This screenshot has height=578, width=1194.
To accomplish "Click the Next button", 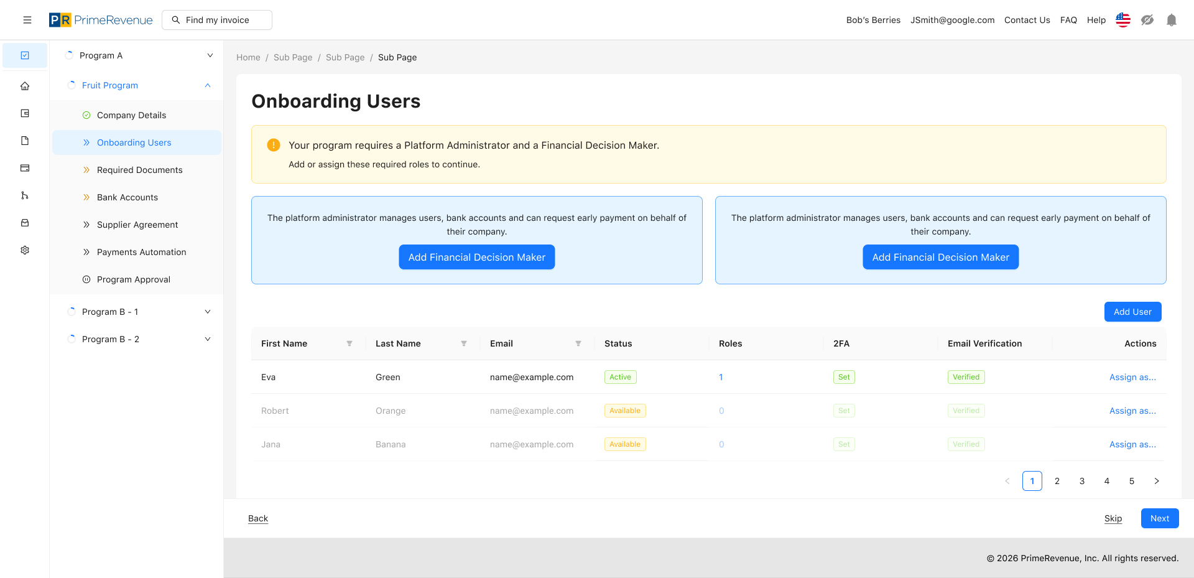I will click(x=1160, y=518).
